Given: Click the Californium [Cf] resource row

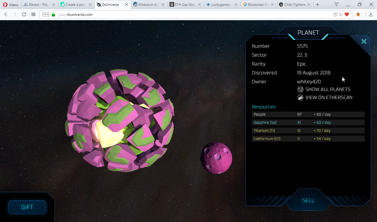Looking at the screenshot, I should (x=308, y=139).
